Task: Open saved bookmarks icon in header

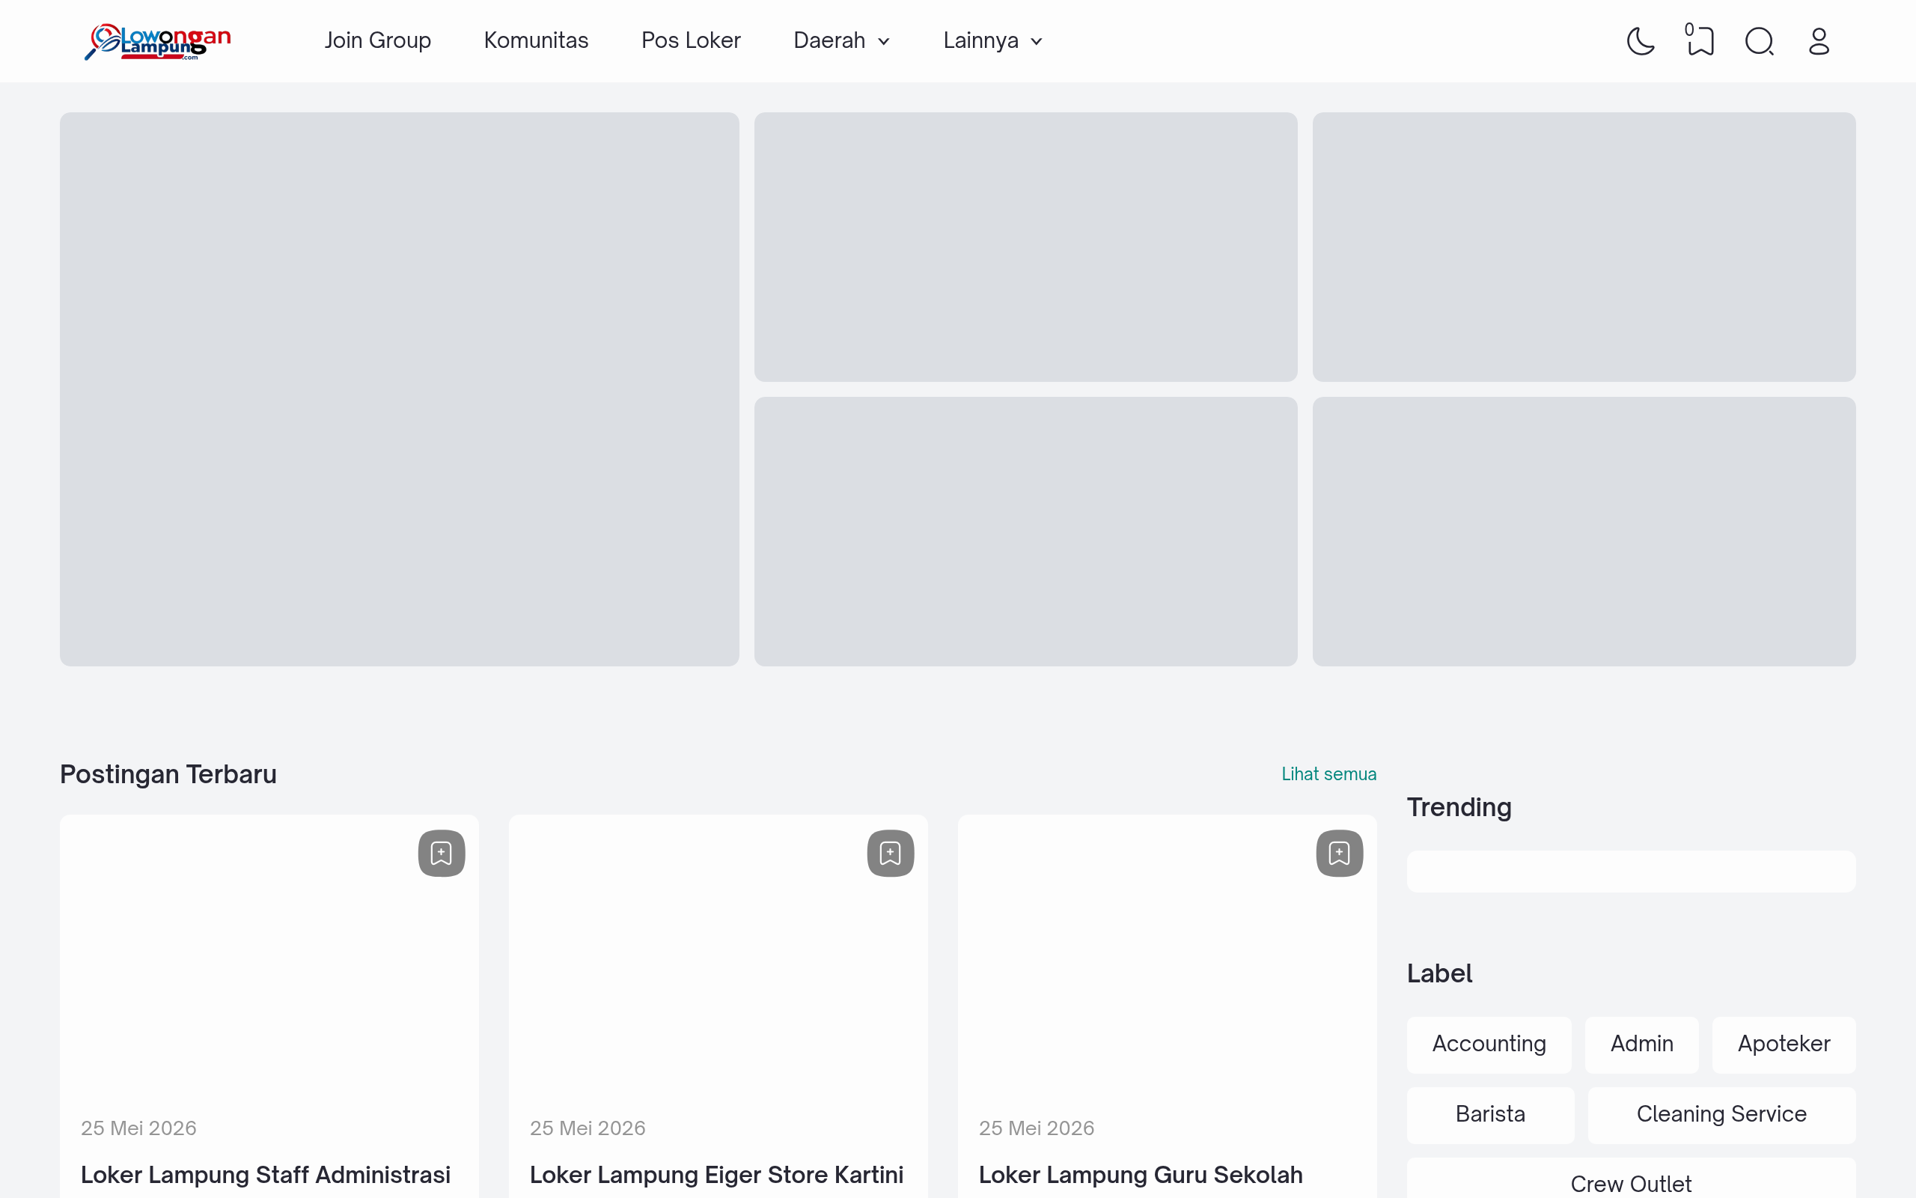Action: click(1699, 40)
